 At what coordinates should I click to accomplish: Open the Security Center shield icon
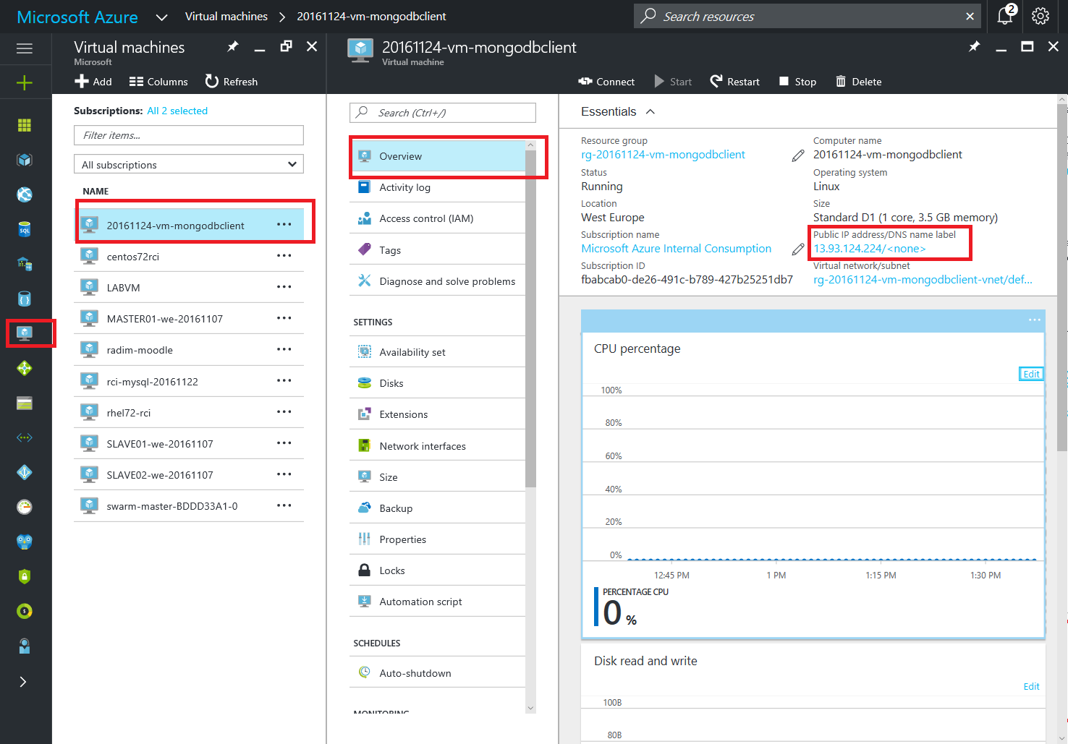[x=25, y=576]
